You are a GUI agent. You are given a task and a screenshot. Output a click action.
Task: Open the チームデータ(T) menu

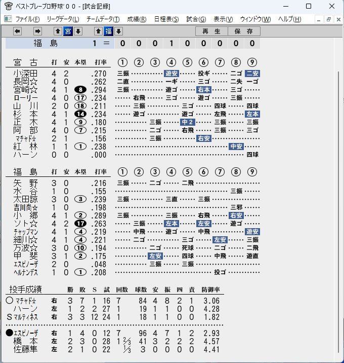103,19
